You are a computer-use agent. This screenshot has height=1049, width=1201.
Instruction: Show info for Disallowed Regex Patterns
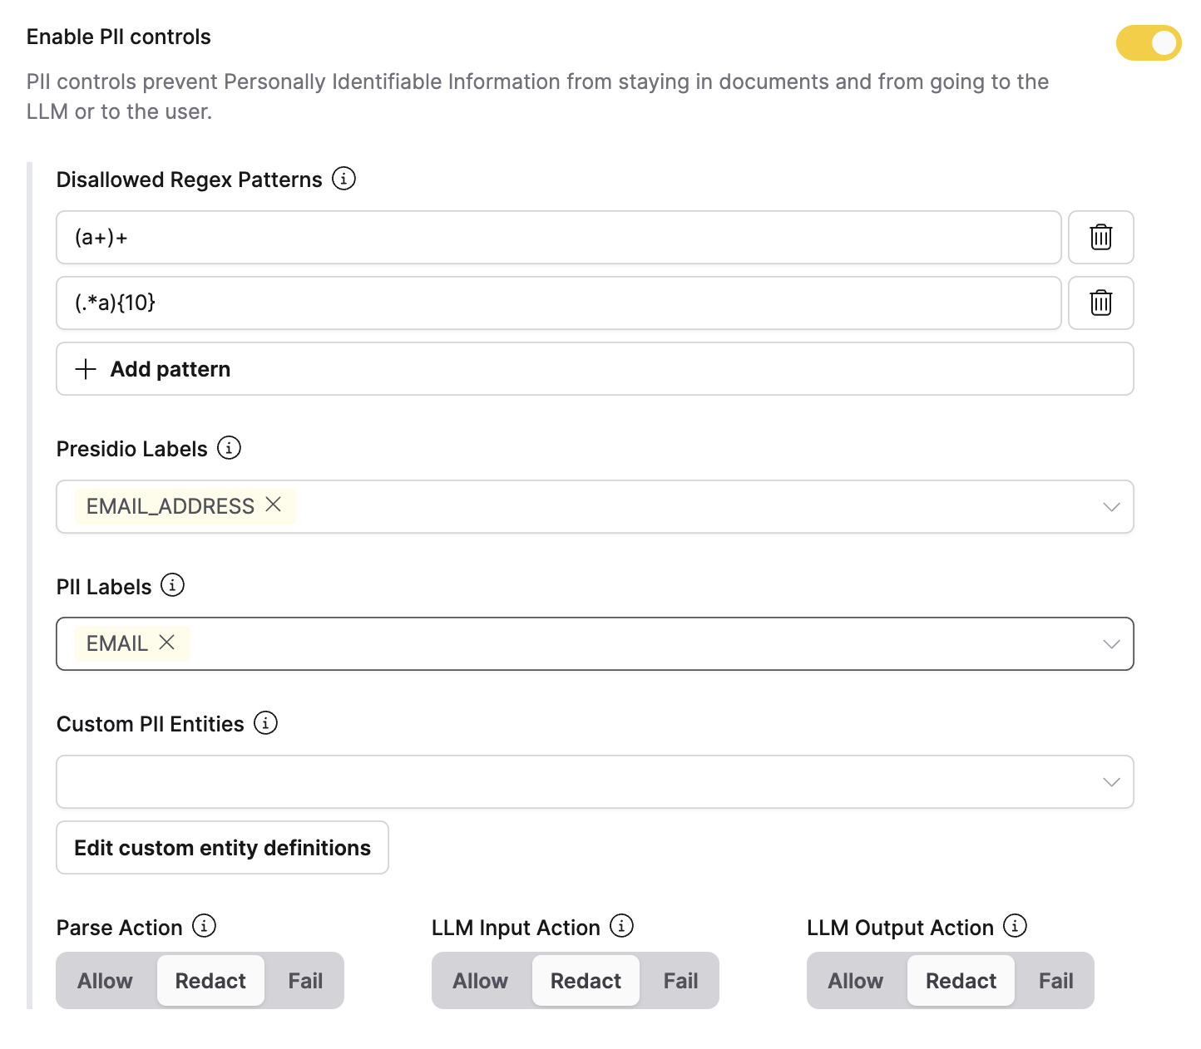(x=343, y=179)
